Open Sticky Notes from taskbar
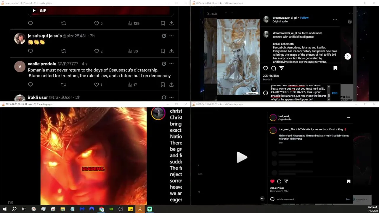Viewport: 379px width, 213px height. tap(130, 209)
